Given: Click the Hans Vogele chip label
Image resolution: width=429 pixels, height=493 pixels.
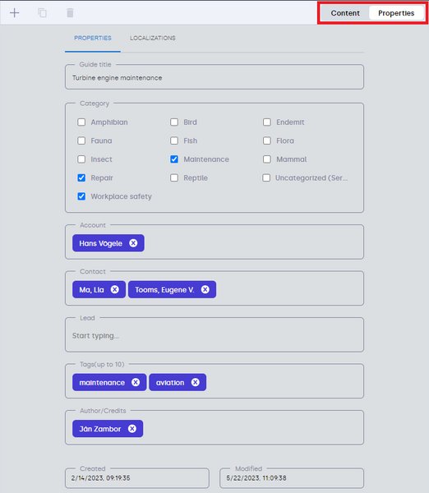Looking at the screenshot, I should (100, 243).
